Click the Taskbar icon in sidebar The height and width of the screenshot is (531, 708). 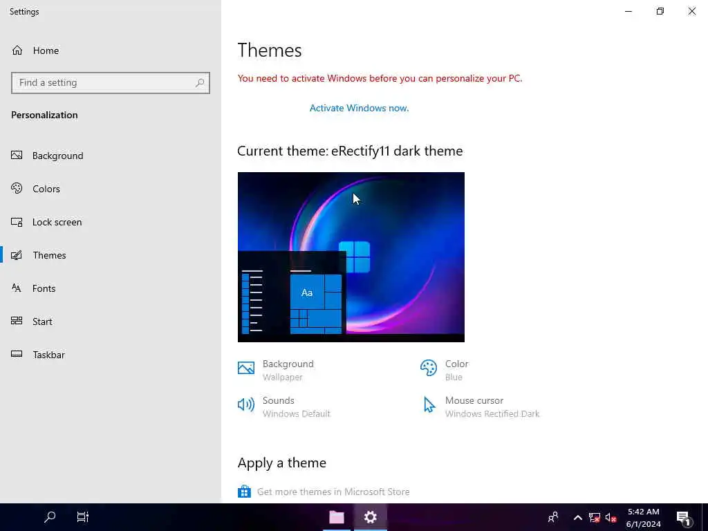pyautogui.click(x=17, y=354)
